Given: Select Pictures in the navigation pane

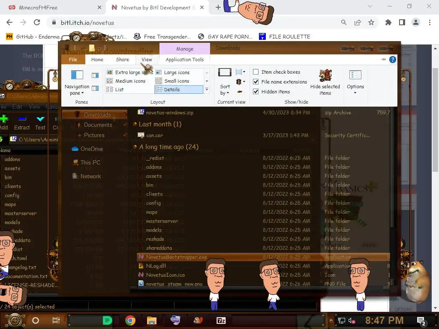Looking at the screenshot, I should point(95,135).
